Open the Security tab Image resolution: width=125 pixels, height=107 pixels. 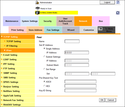47,21
